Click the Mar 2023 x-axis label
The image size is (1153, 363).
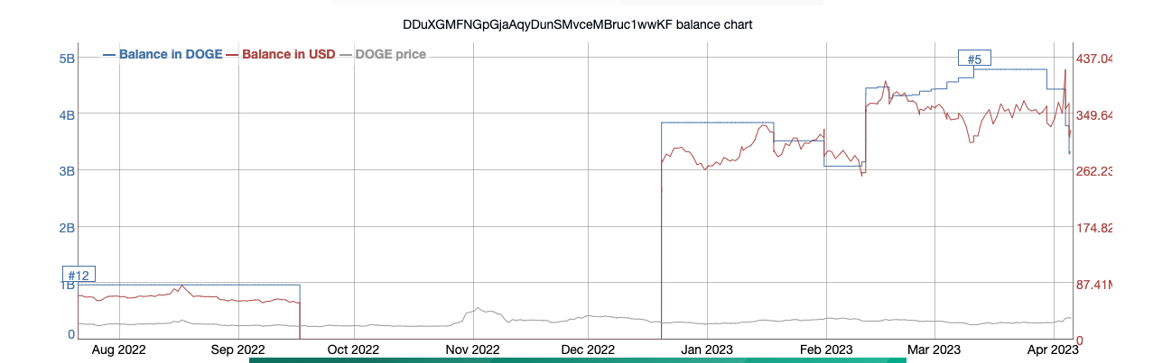(933, 349)
